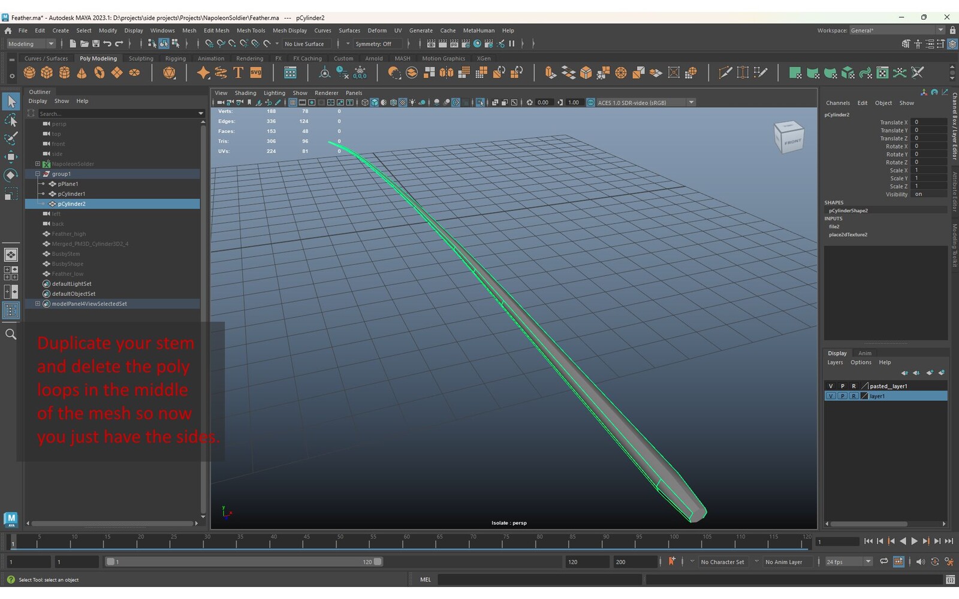Open the Mesh Tools menu

(251, 31)
